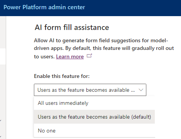Click the AI form fill assistance heading
This screenshot has width=181, height=139.
click(x=72, y=27)
